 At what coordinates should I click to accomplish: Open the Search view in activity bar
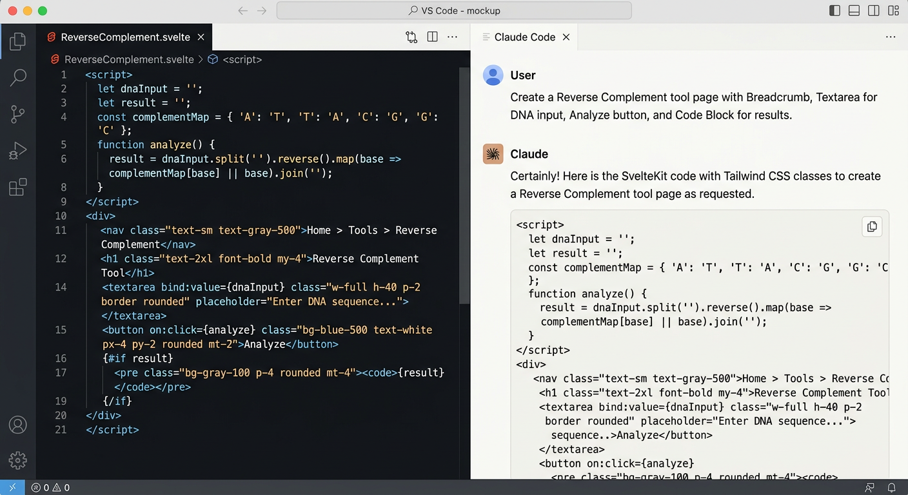tap(18, 77)
